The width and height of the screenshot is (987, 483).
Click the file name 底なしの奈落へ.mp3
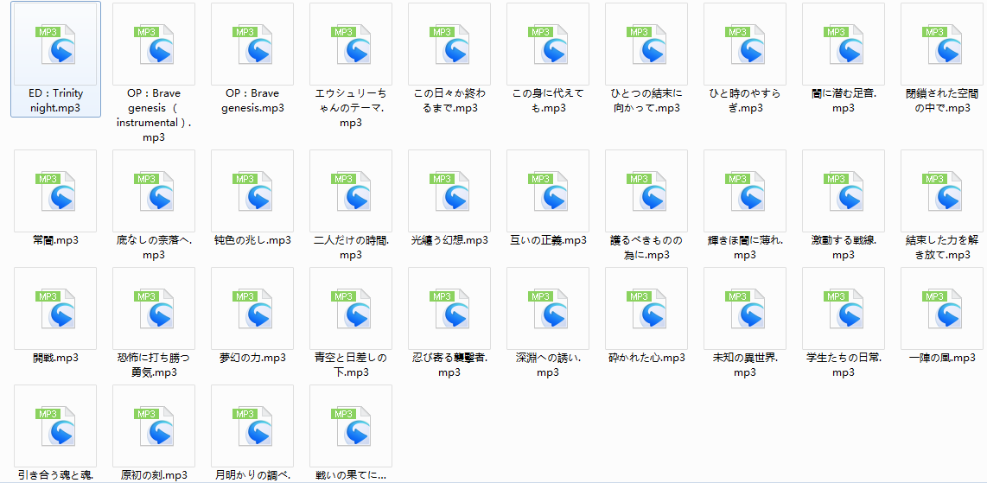154,247
